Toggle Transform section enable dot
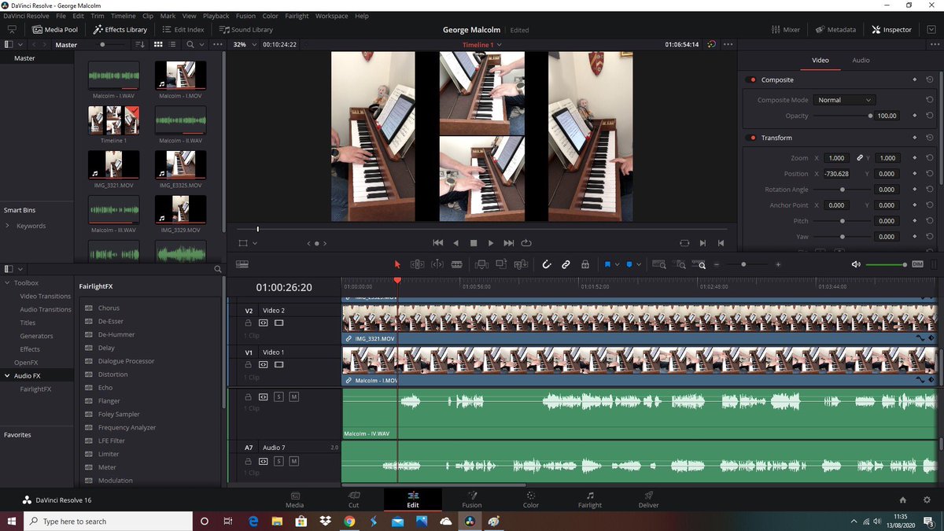 tap(753, 138)
